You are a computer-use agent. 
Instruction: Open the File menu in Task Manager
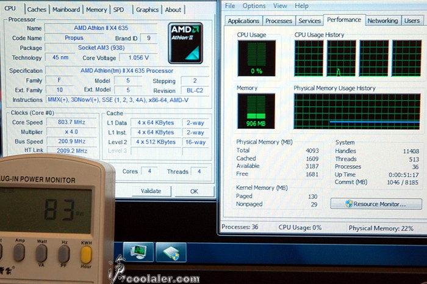(x=230, y=5)
